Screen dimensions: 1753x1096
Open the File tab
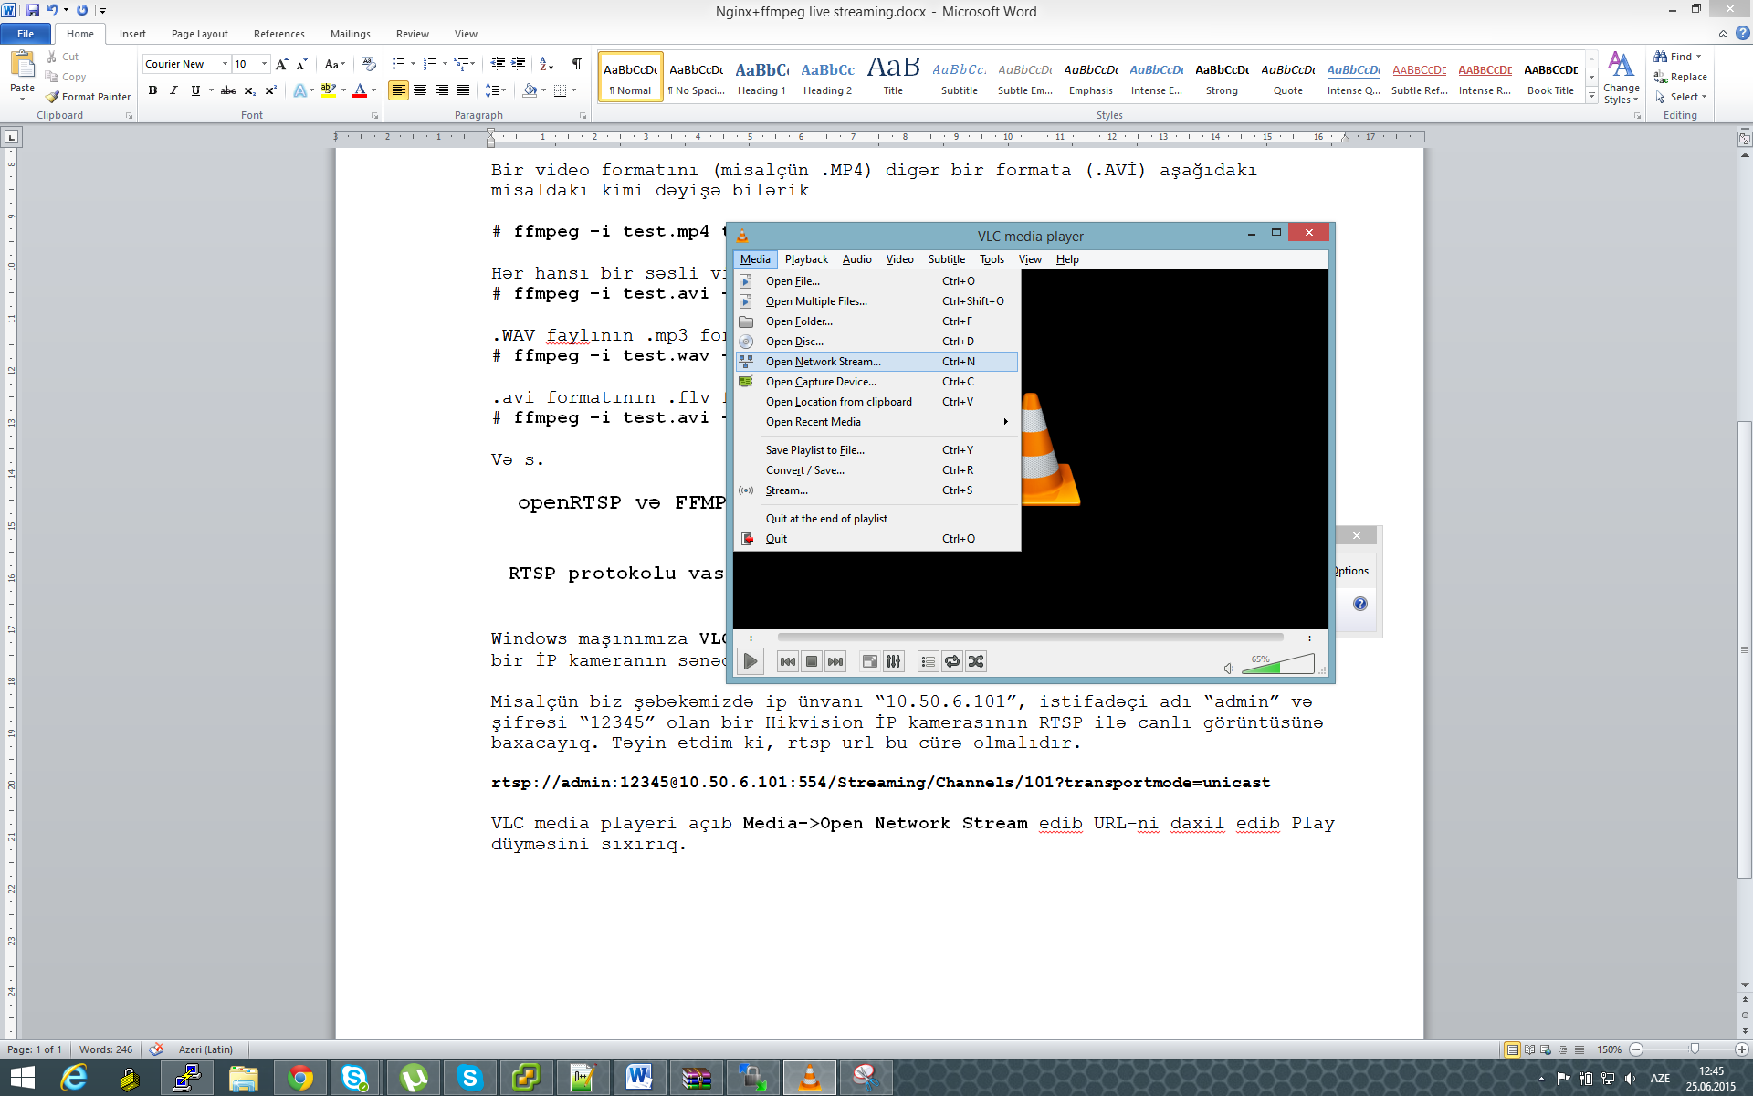pos(26,34)
